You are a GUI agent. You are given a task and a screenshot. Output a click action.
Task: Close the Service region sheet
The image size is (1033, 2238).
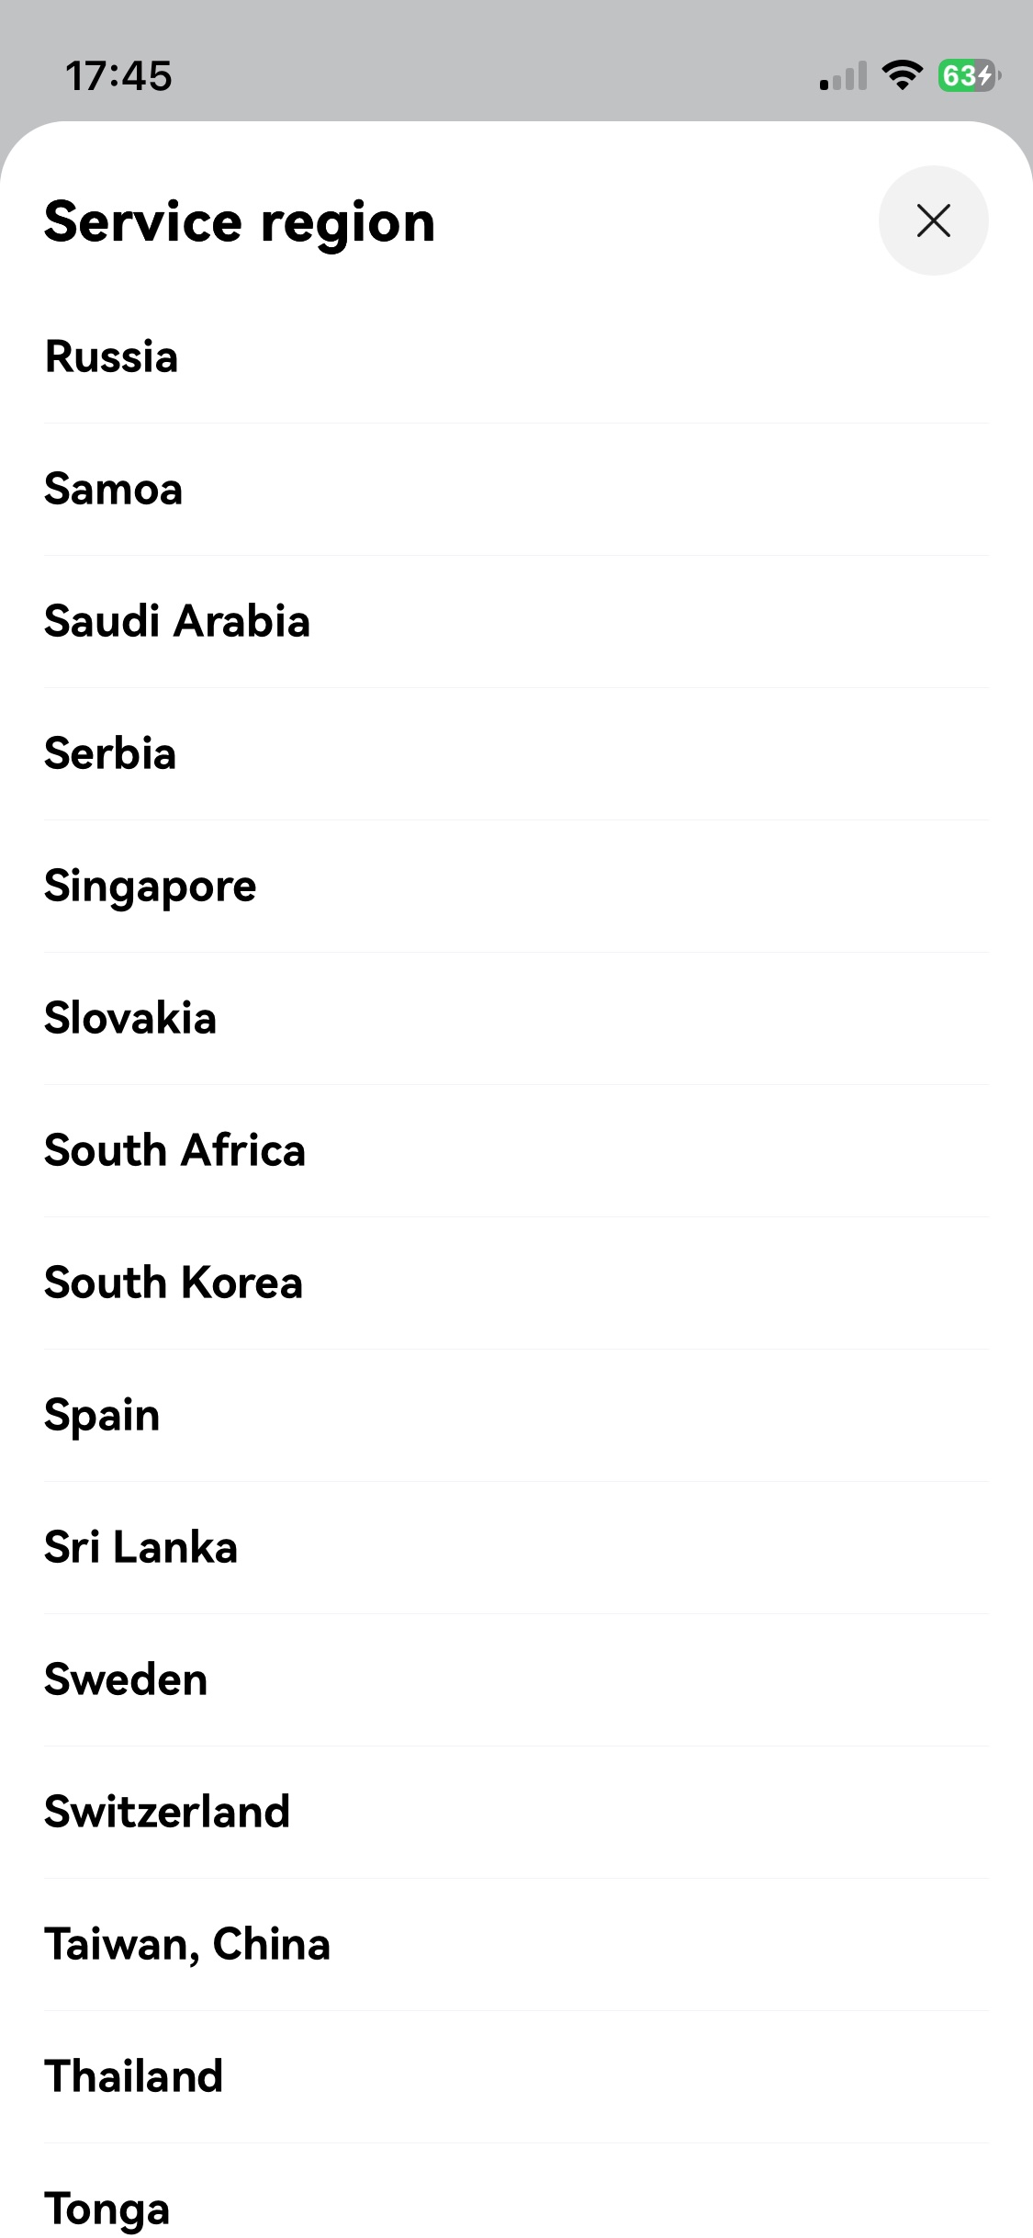(x=933, y=220)
